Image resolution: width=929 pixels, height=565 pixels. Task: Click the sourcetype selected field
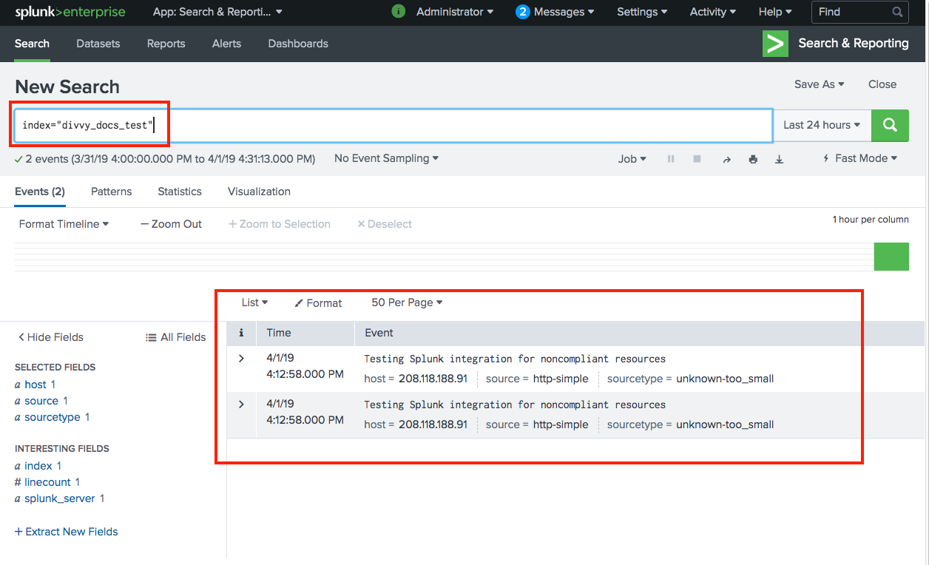53,417
